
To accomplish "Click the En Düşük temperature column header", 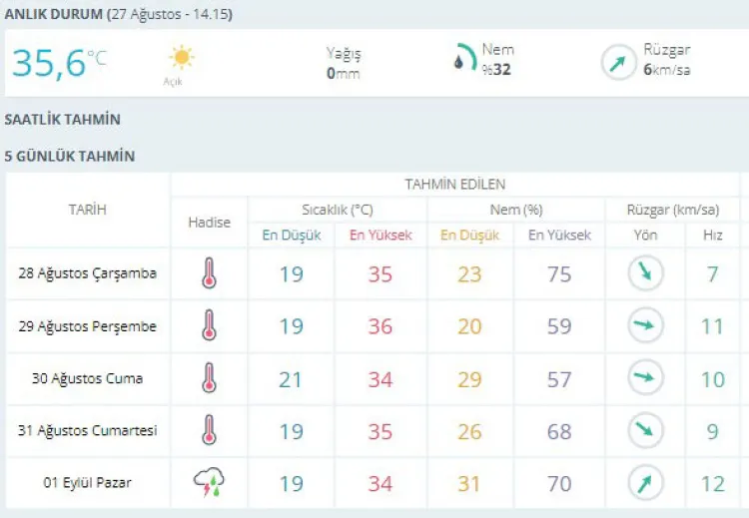I will click(x=291, y=236).
